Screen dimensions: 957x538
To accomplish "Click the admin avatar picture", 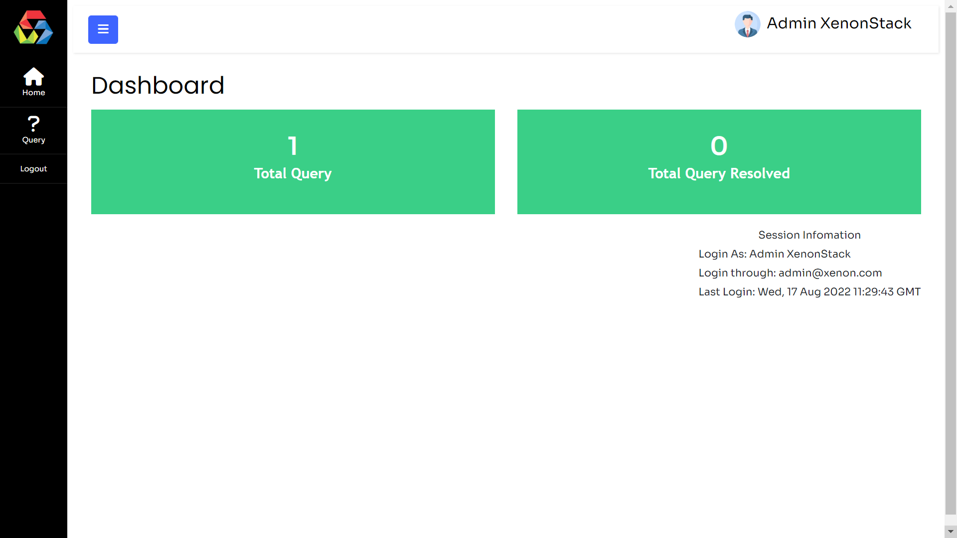I will pyautogui.click(x=747, y=24).
